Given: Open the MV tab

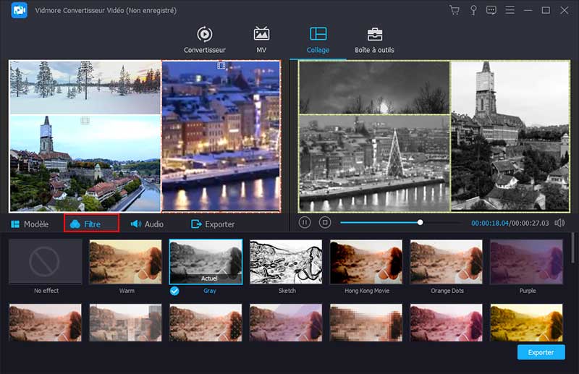Looking at the screenshot, I should [261, 40].
